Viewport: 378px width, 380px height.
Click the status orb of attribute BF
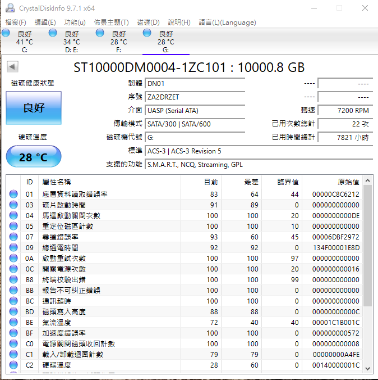pyautogui.click(x=13, y=333)
